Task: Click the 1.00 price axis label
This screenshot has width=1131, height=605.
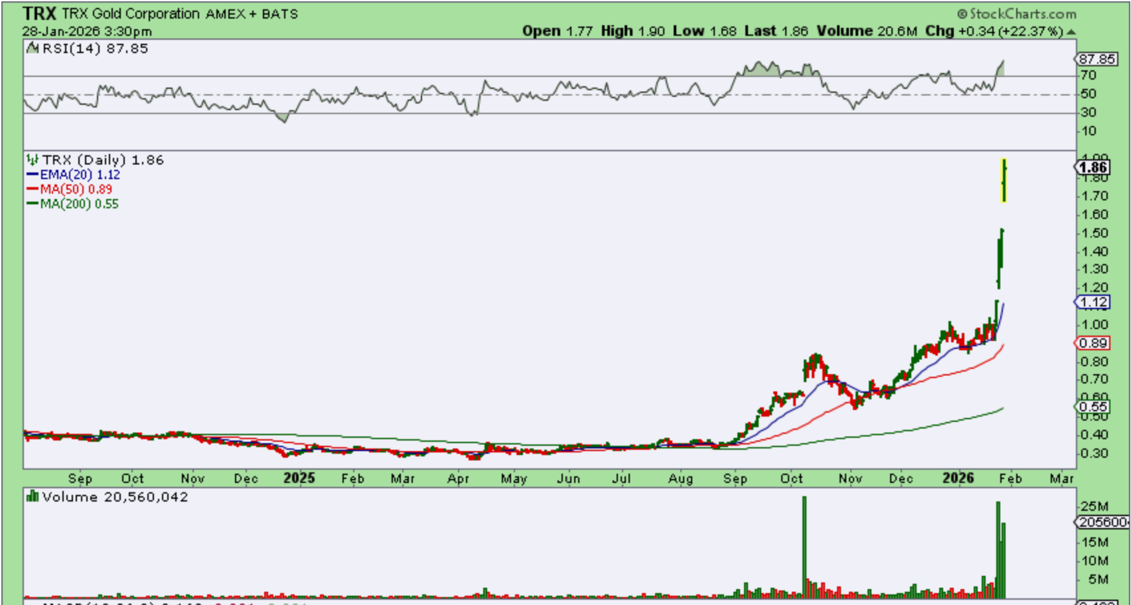Action: (x=1094, y=325)
